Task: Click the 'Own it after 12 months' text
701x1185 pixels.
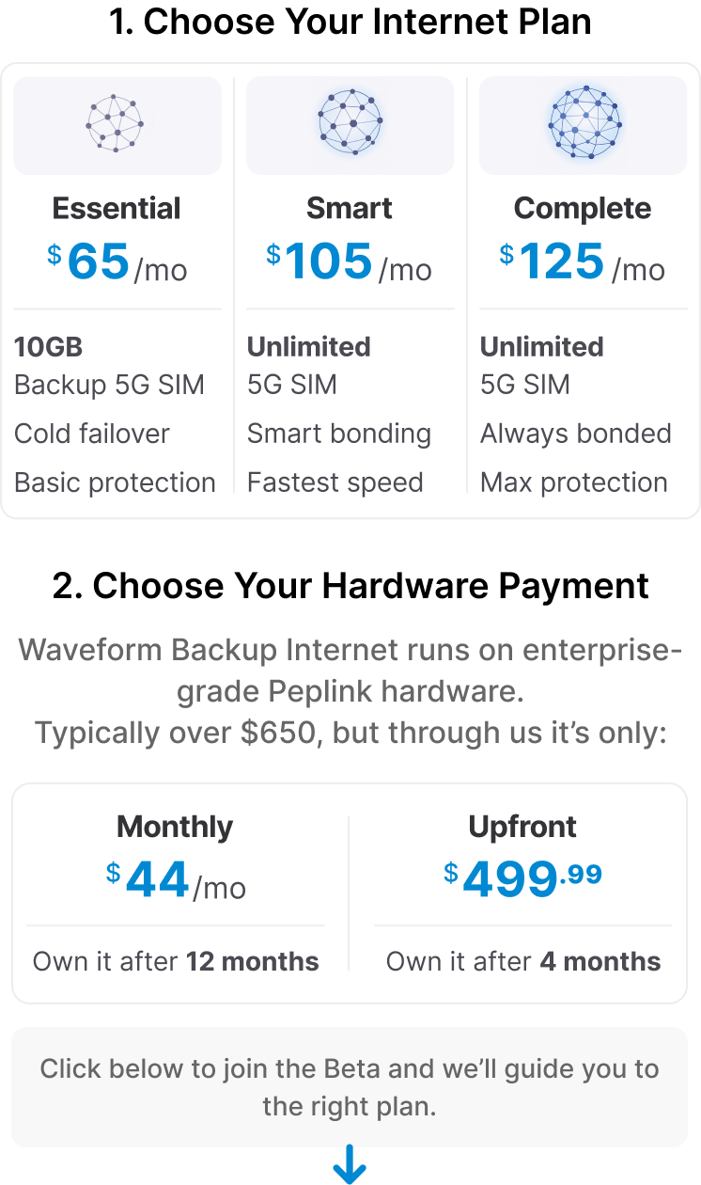Action: [176, 961]
